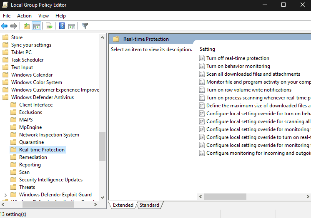This screenshot has width=311, height=218.
Task: Toggle Show/Hide Console Tree toolbar icon
Action: 37,26
